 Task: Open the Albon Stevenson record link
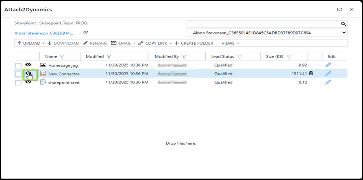[44, 33]
